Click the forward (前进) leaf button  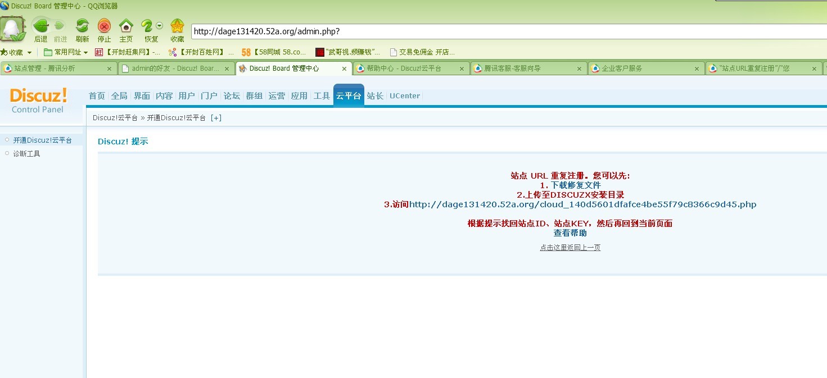coord(60,26)
